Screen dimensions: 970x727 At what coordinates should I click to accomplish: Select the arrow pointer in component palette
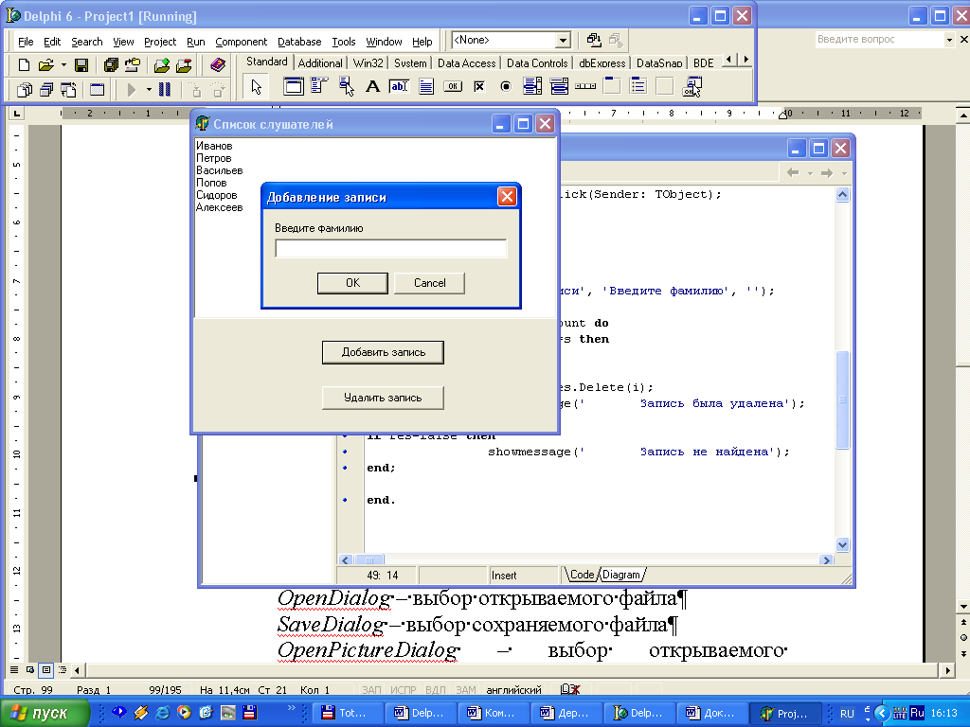[256, 87]
